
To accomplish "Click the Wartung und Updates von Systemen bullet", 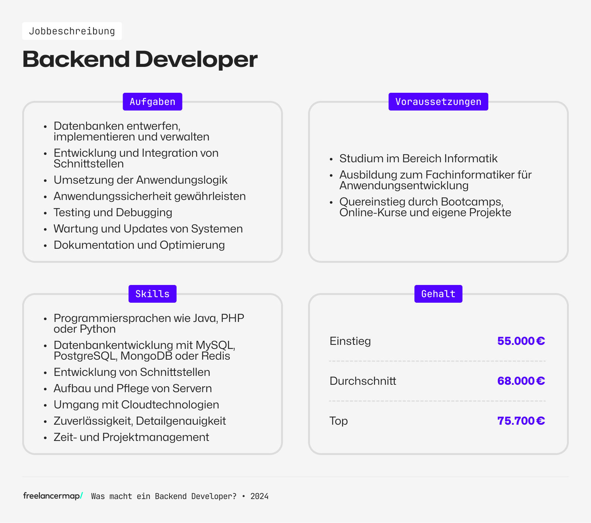I will 148,229.
